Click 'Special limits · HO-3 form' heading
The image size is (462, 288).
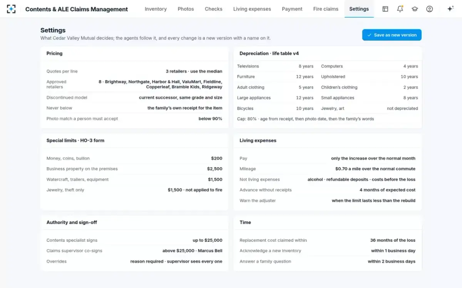[75, 141]
